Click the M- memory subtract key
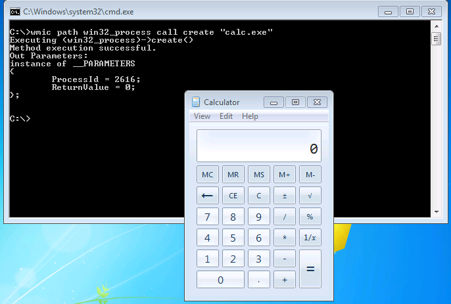The image size is (451, 304). (x=310, y=175)
